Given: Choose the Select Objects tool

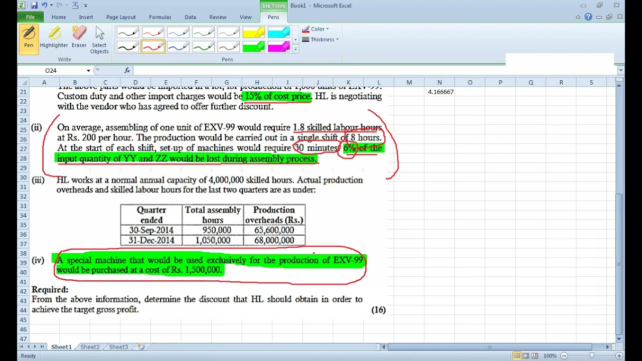Looking at the screenshot, I should coord(99,39).
